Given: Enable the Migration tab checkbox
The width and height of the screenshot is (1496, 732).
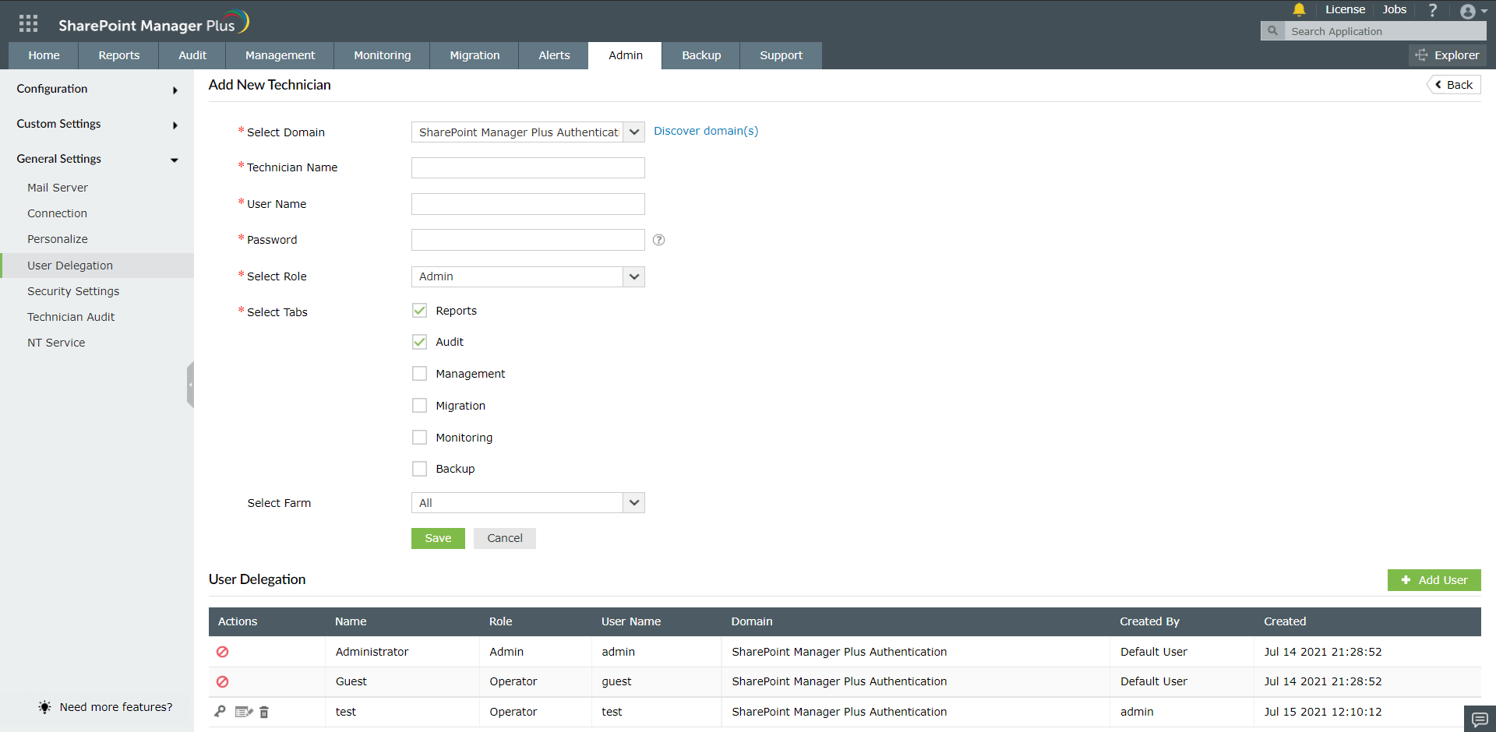Looking at the screenshot, I should coord(419,406).
